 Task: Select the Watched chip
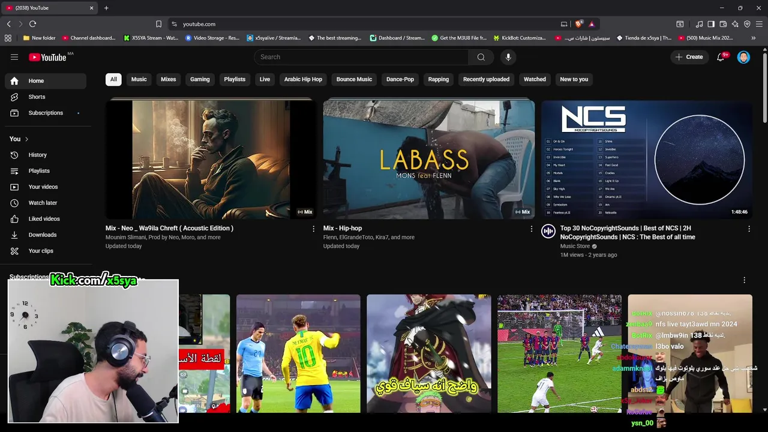[535, 79]
